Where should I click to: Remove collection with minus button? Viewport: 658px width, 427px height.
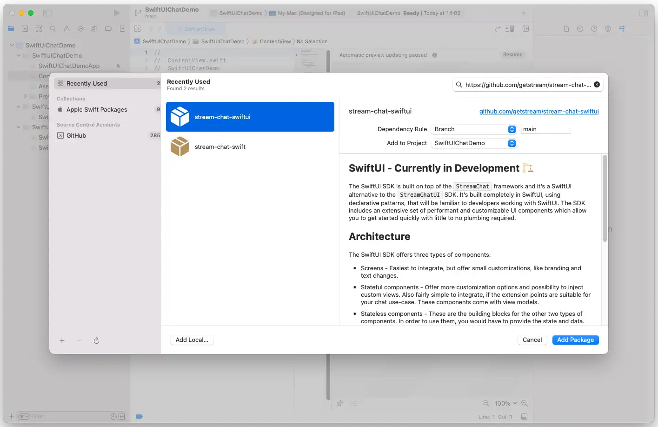[79, 340]
